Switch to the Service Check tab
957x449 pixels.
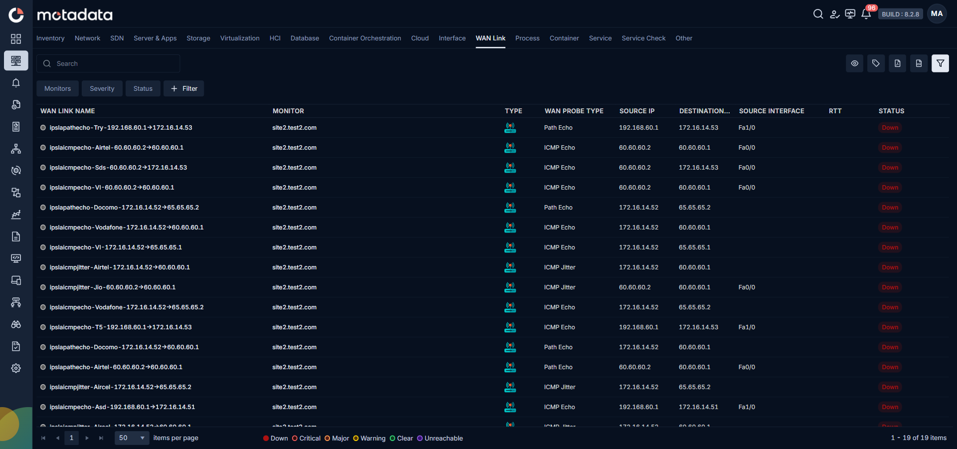click(643, 38)
